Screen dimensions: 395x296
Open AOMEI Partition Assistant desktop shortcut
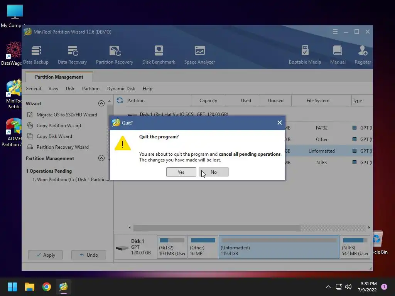tap(11, 133)
